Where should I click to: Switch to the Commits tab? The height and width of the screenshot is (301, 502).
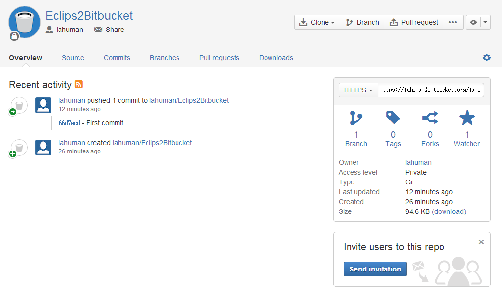(117, 58)
